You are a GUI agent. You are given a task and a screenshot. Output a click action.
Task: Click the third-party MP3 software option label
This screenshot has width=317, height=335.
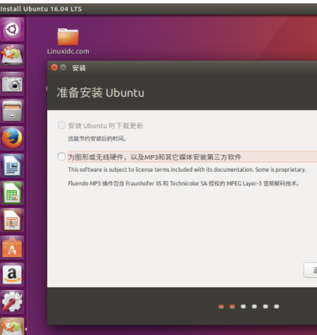pos(154,157)
